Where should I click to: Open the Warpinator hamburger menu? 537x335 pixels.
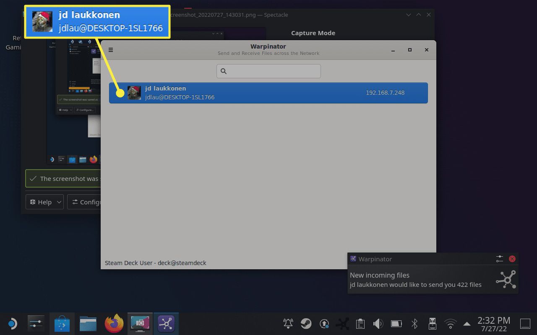pyautogui.click(x=111, y=50)
